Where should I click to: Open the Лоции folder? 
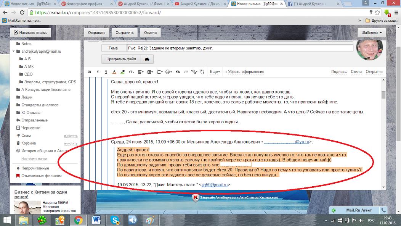tap(24, 97)
